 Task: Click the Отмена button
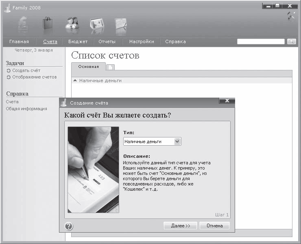pos(214,226)
